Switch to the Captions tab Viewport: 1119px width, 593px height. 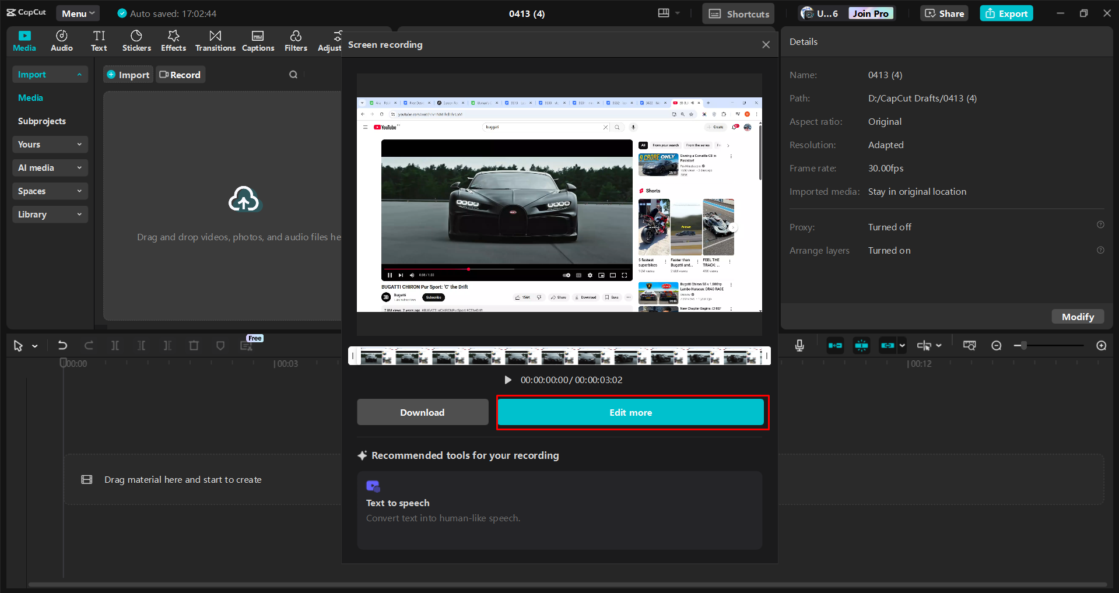(x=258, y=41)
